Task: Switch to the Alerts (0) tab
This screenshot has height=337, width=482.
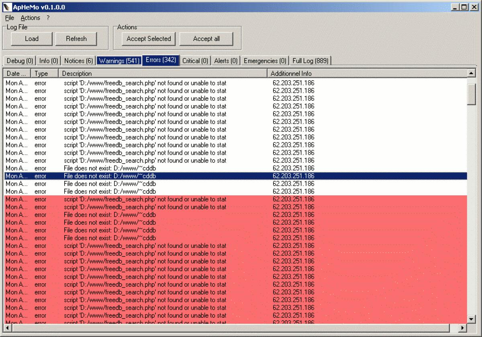Action: 225,61
